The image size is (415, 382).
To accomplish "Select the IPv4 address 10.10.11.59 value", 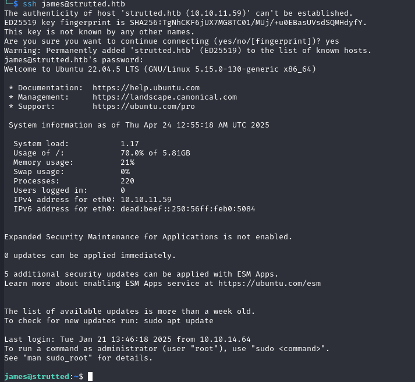I will [146, 200].
